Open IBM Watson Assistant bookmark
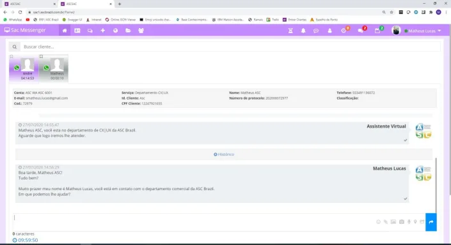This screenshot has height=245, width=451. click(x=228, y=20)
